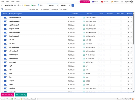Open the Names filter dropdown
135x100 pixels.
click(63, 9)
